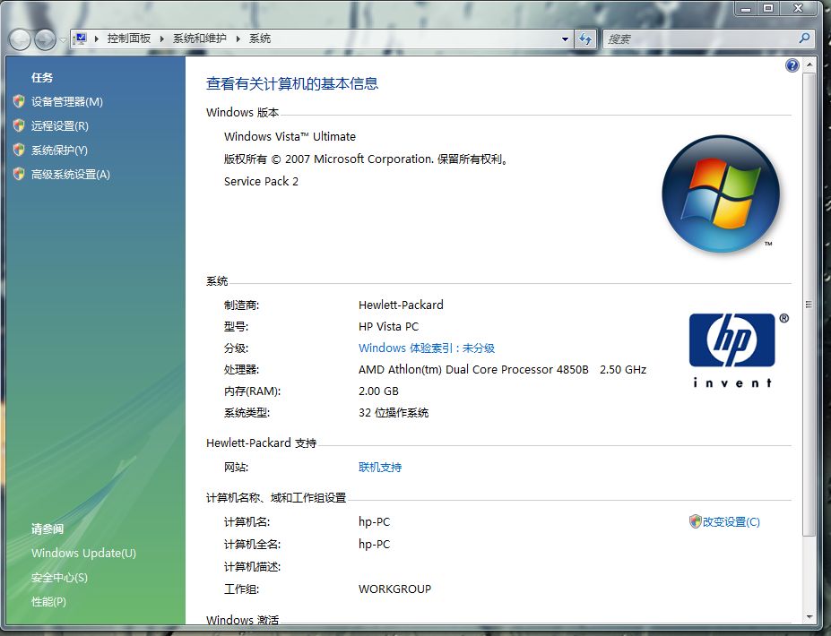Open 联机支持 website link

click(x=380, y=468)
